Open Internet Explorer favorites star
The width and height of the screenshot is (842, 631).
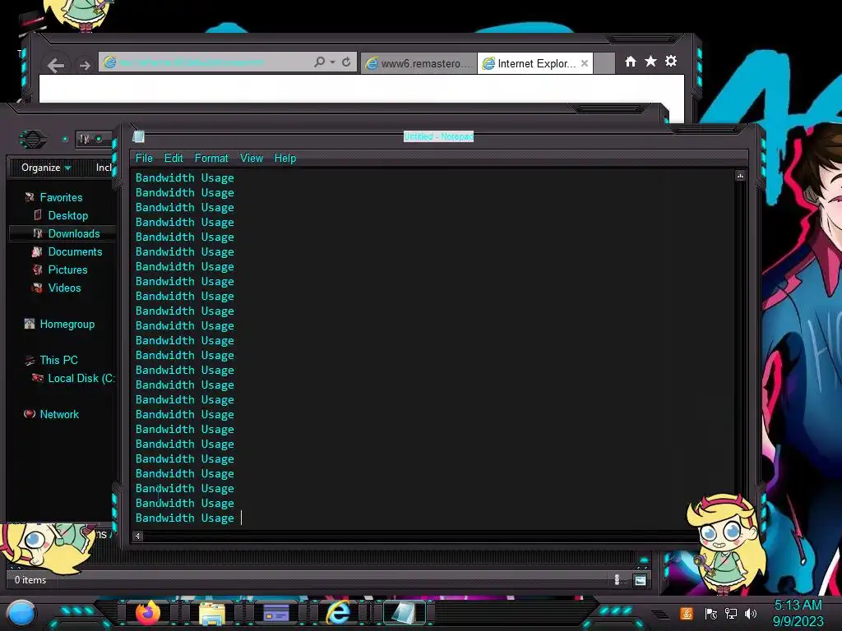(651, 61)
